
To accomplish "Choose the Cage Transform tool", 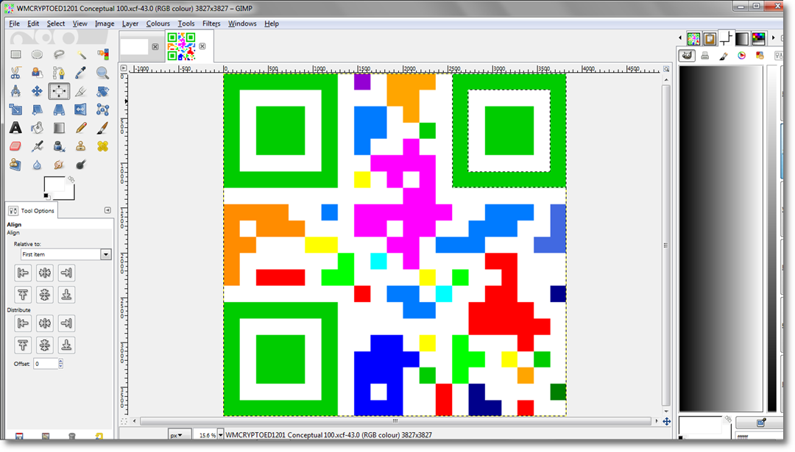I will [102, 110].
